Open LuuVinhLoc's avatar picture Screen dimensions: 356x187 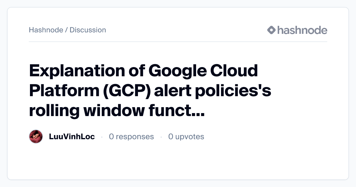point(36,137)
